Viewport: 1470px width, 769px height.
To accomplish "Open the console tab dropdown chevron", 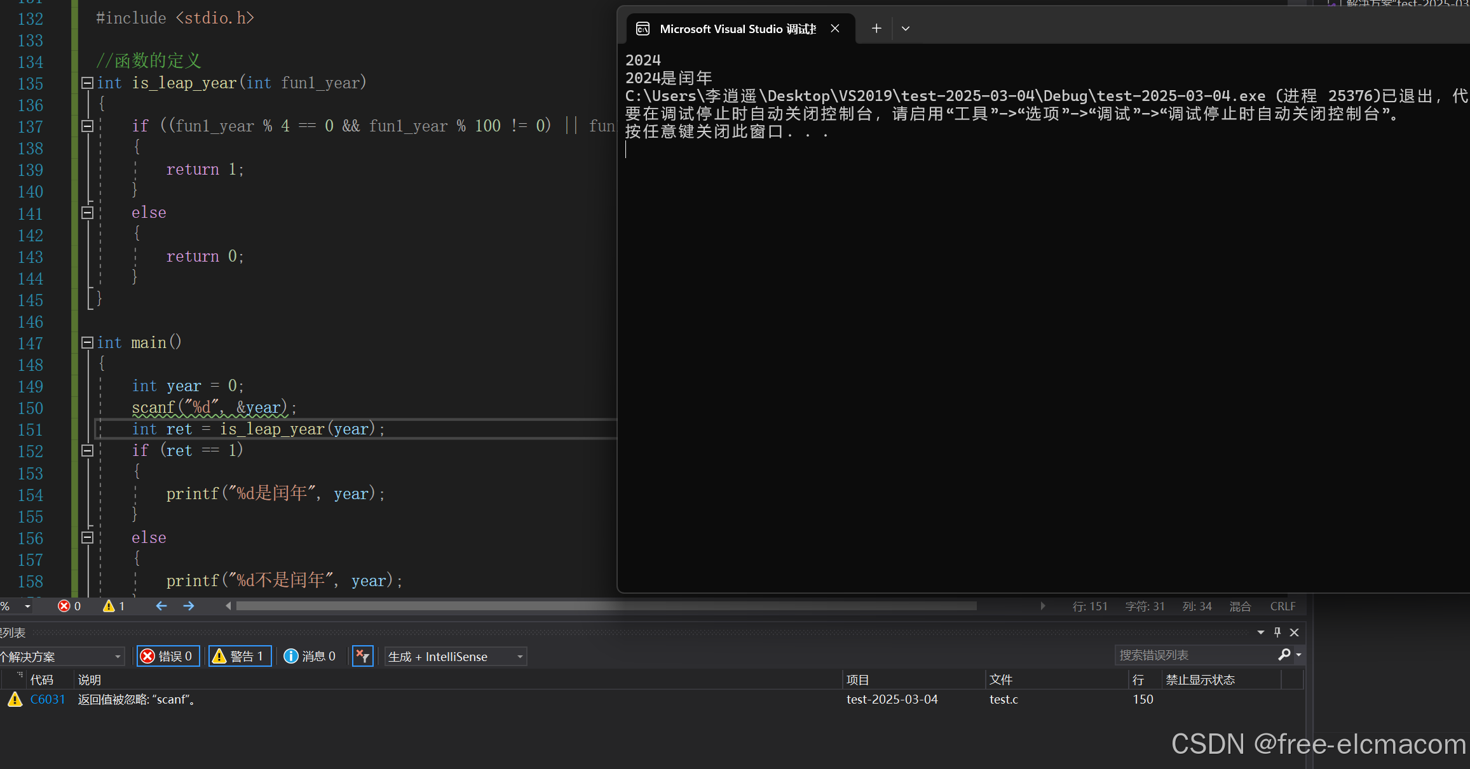I will point(906,29).
